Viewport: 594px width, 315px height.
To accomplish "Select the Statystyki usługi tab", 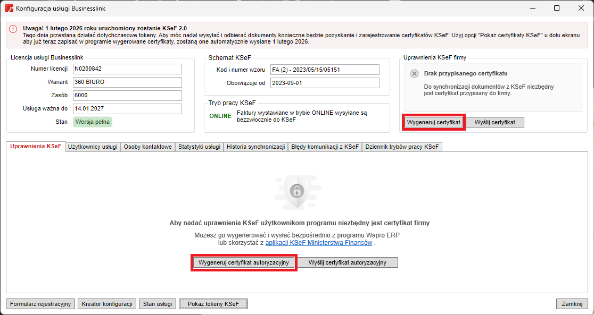I will click(x=199, y=147).
